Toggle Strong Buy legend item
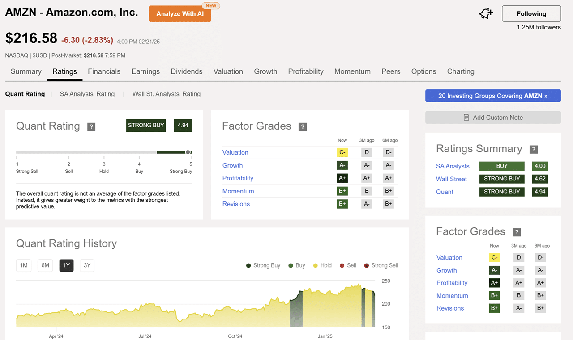 pyautogui.click(x=263, y=265)
